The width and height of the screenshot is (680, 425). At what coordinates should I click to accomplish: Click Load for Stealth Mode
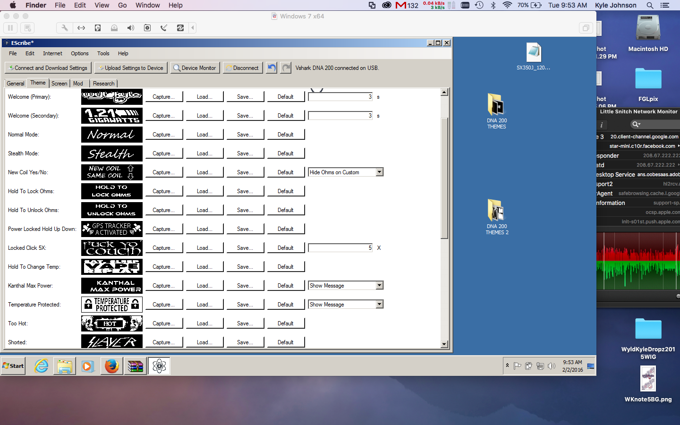point(204,153)
